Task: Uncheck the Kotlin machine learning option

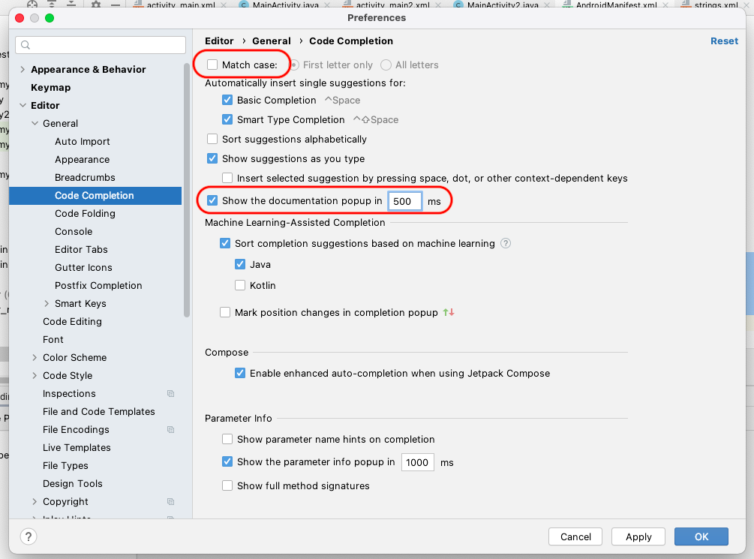Action: pos(240,285)
